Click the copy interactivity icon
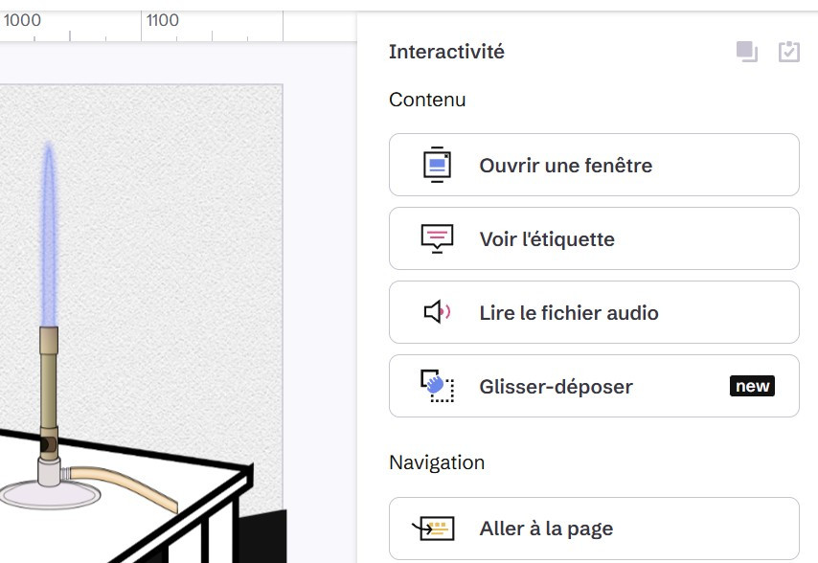The width and height of the screenshot is (818, 563). tap(747, 52)
